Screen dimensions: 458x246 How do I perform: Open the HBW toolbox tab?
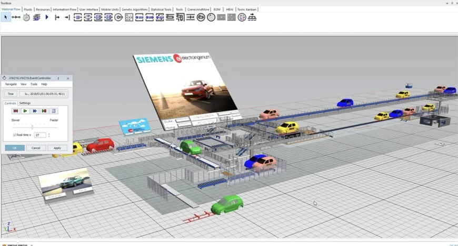tap(230, 9)
